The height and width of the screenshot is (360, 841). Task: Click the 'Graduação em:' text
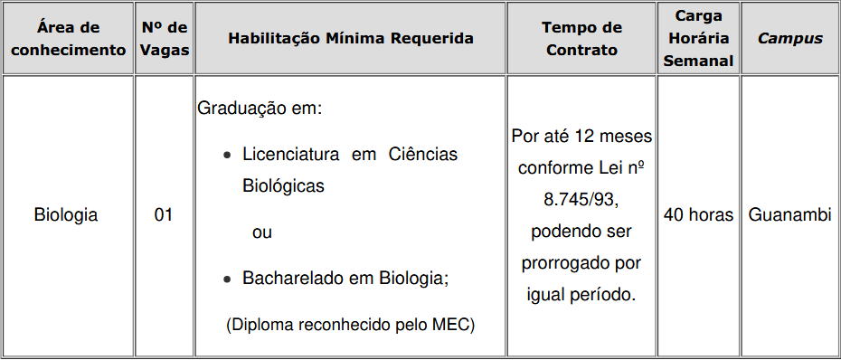coord(260,109)
